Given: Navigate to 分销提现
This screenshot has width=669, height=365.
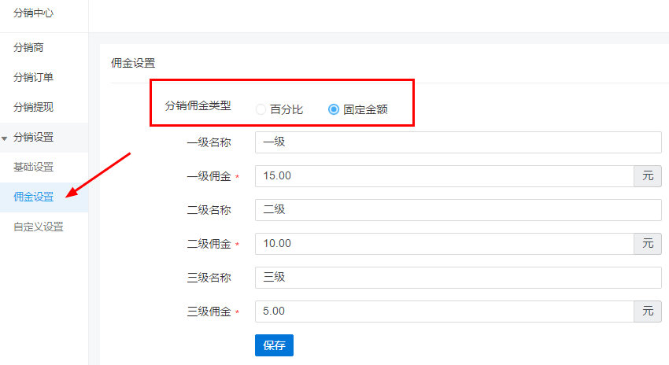Looking at the screenshot, I should point(33,107).
